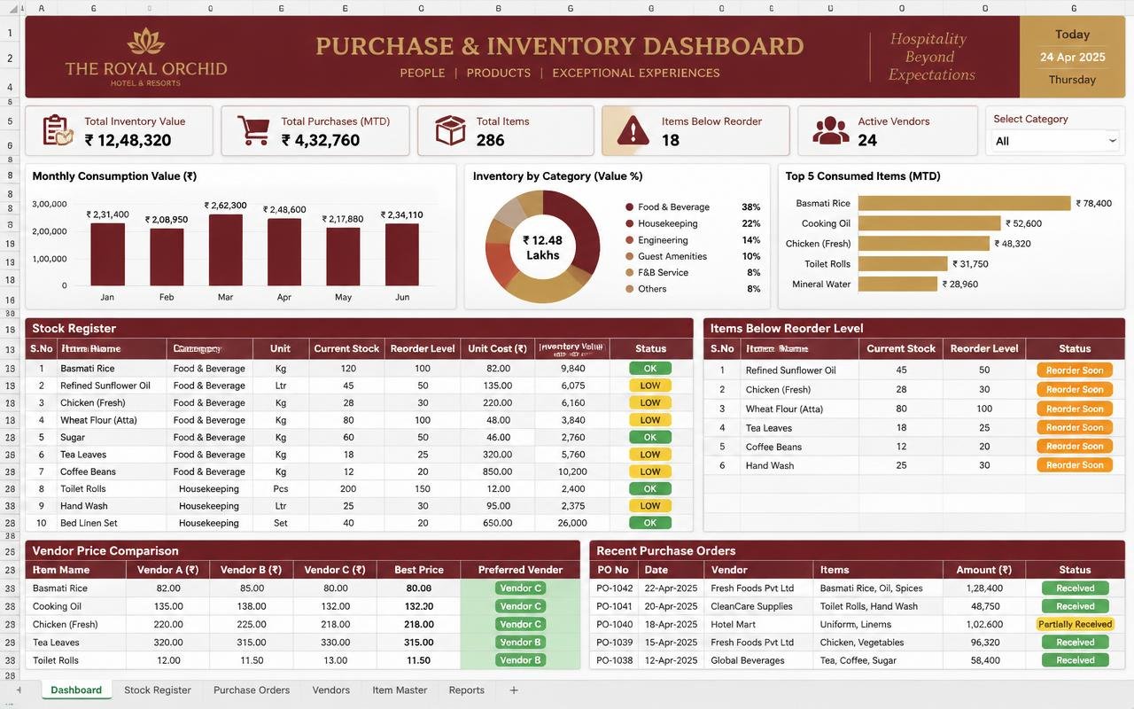Click the Vendor B badge for Toilet Rolls
Screen dimensions: 1134x709
coord(520,660)
